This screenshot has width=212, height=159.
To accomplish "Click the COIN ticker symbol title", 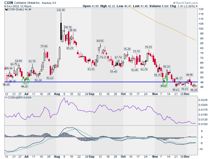I will point(9,3).
